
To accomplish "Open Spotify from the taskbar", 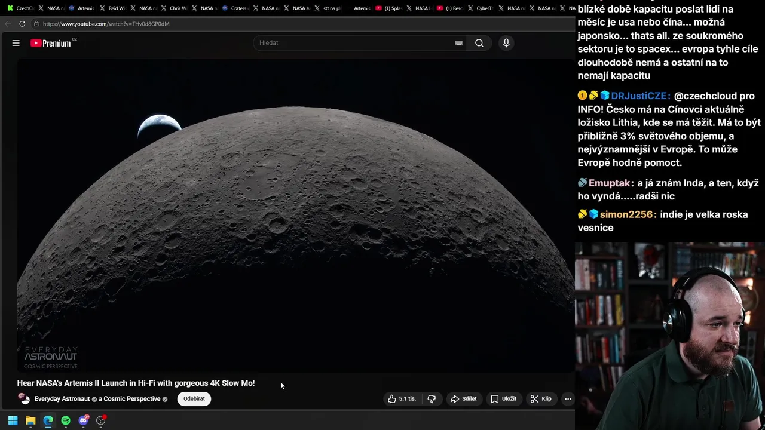I will pos(66,420).
